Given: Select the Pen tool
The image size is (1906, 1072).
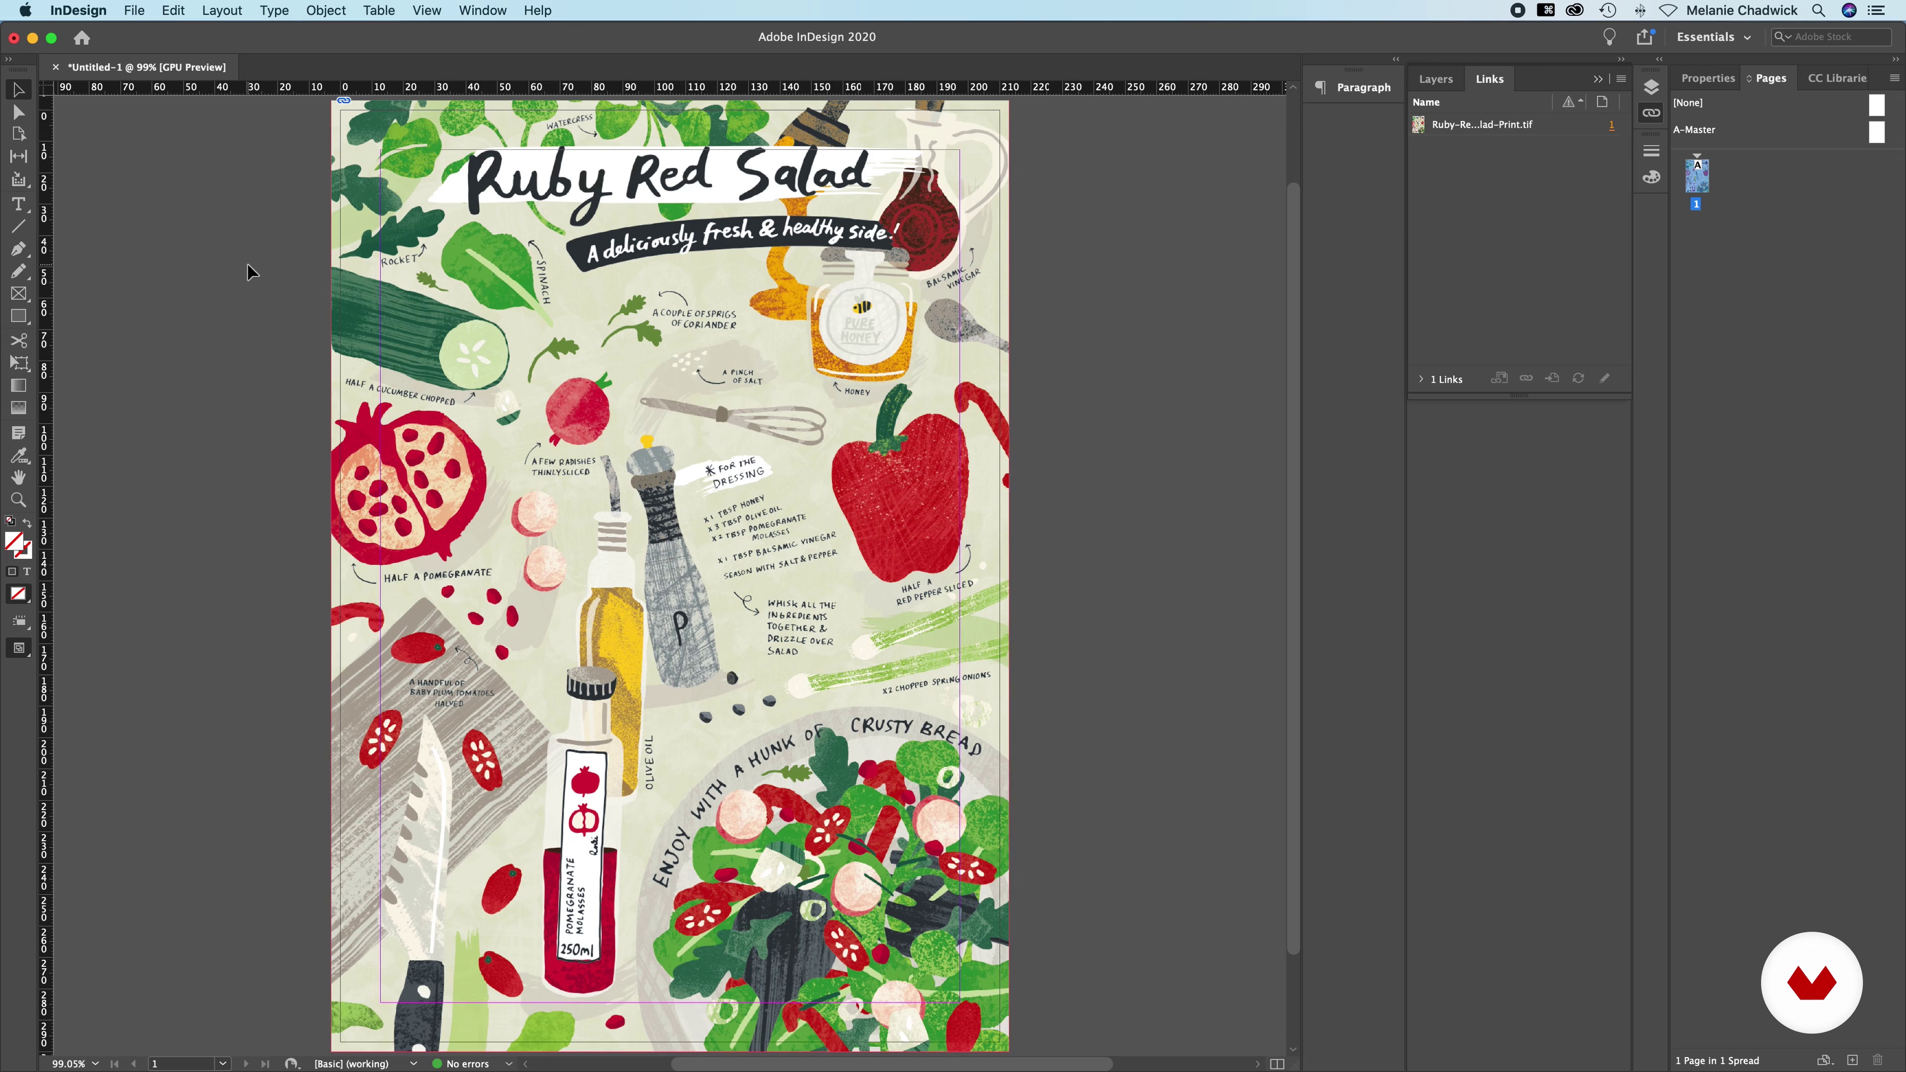Looking at the screenshot, I should point(18,249).
